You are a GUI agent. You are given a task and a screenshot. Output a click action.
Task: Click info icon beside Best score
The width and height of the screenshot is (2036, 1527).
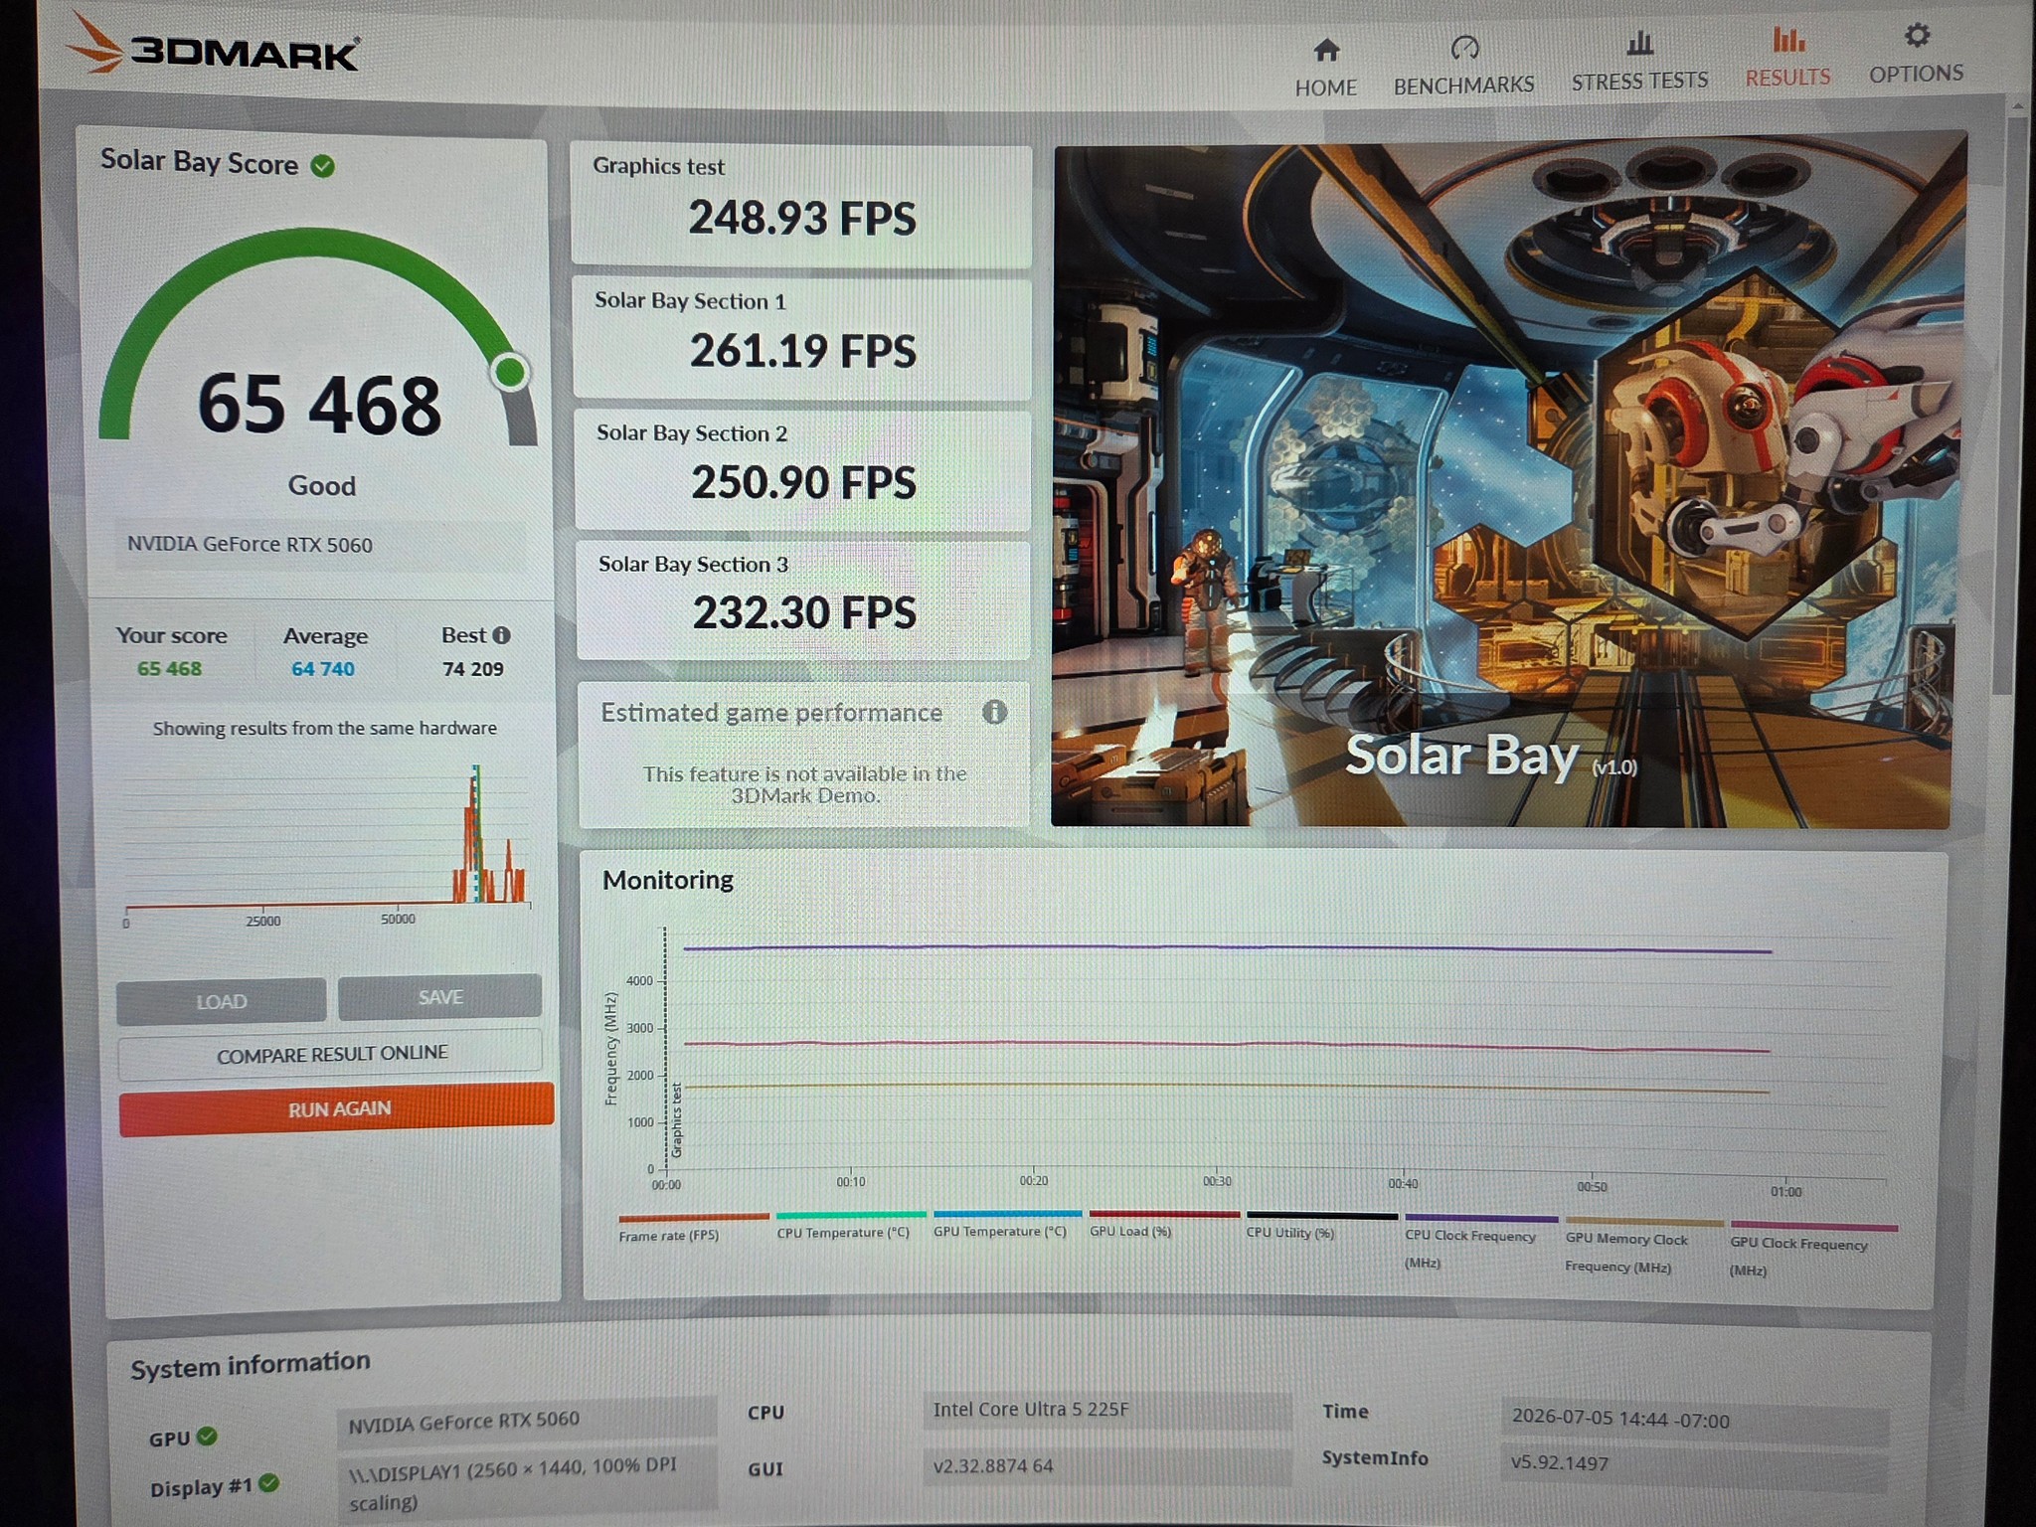502,634
